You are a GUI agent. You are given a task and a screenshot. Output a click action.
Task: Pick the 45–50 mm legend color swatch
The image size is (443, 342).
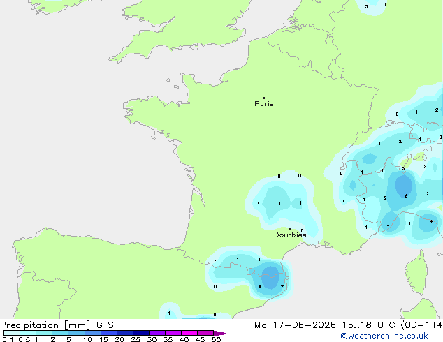(x=205, y=333)
